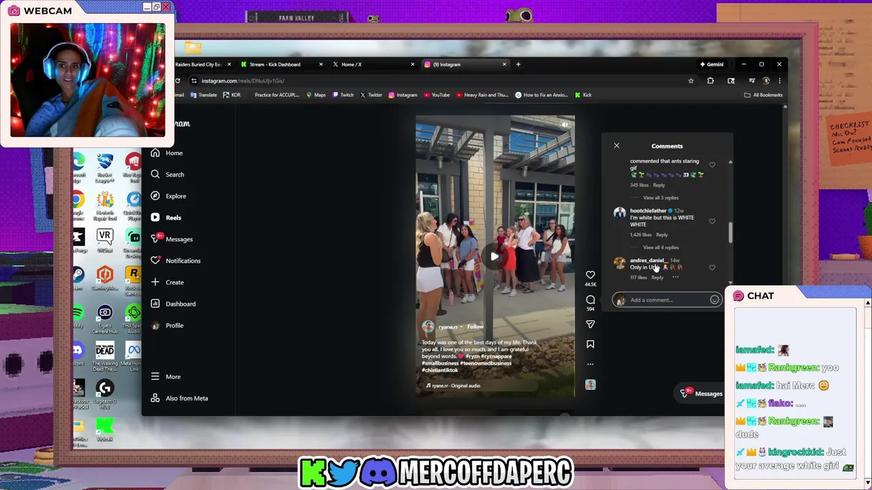Open reel more options three dots
This screenshot has height=490, width=872.
(591, 364)
